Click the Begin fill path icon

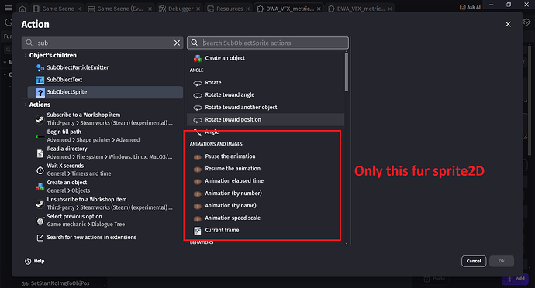(x=40, y=136)
